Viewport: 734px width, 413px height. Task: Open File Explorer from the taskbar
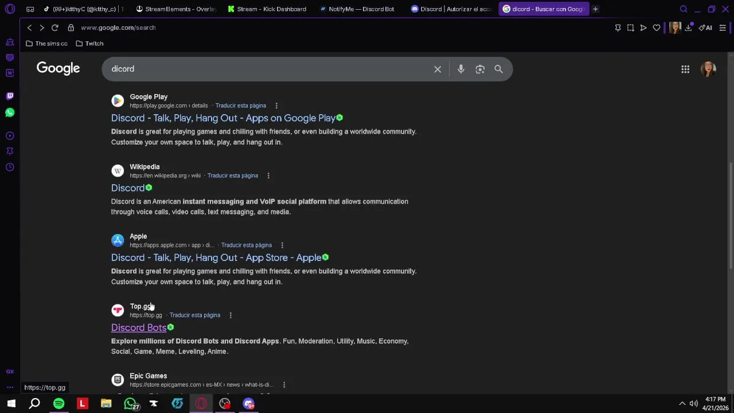pos(106,404)
